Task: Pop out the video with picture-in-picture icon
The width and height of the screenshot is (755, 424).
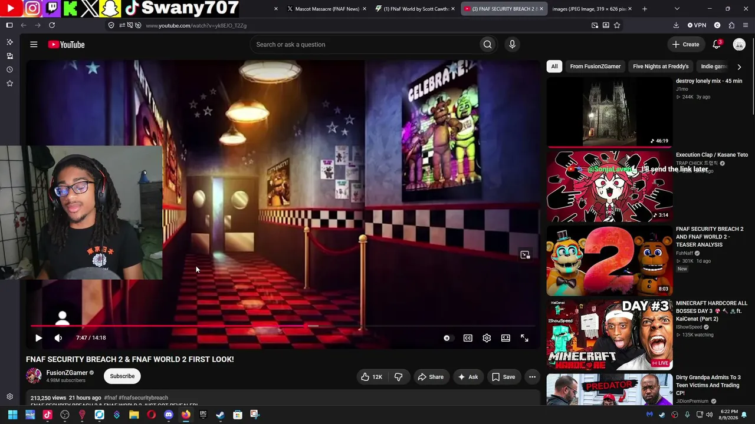Action: point(525,254)
